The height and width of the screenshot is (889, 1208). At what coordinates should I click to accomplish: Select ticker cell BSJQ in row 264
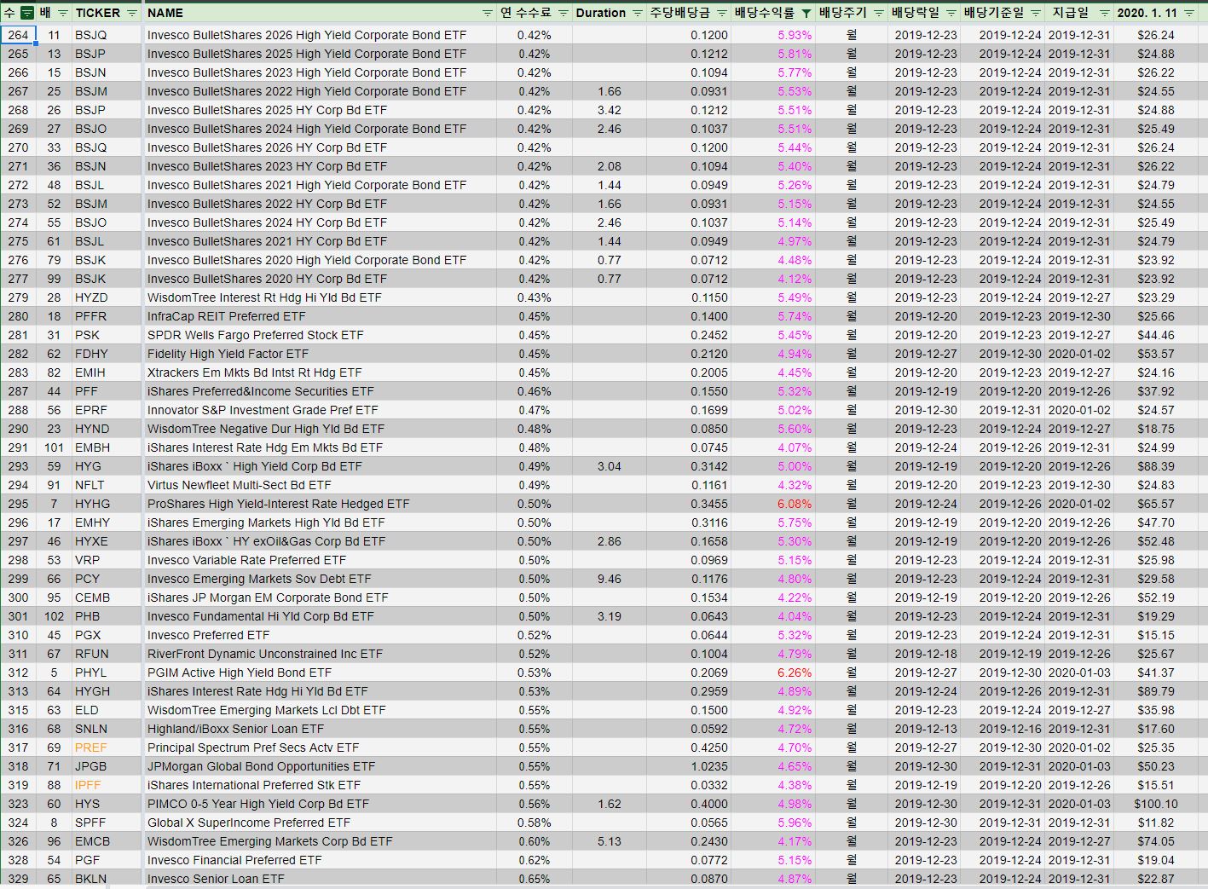point(106,35)
